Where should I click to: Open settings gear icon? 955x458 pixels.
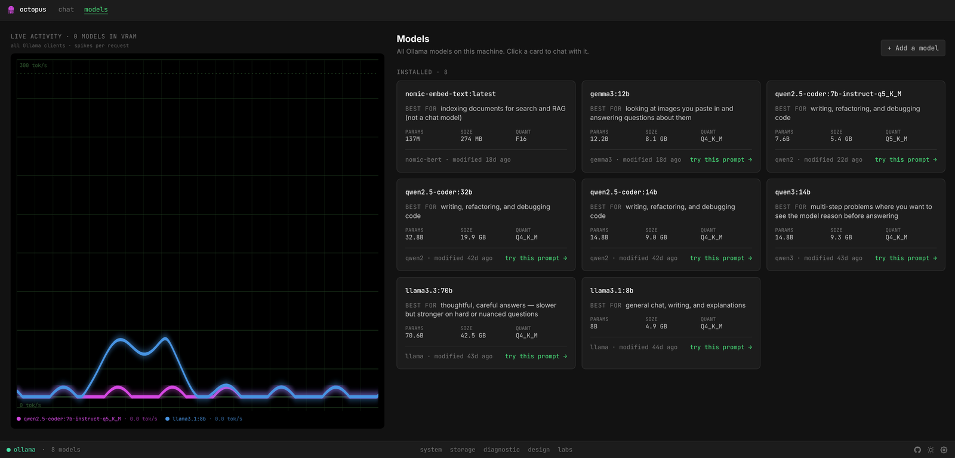click(944, 450)
